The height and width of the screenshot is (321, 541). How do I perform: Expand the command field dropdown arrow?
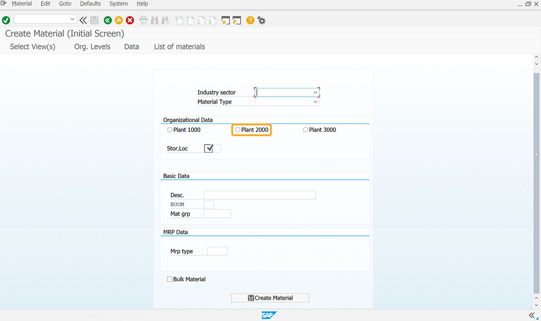tap(73, 19)
